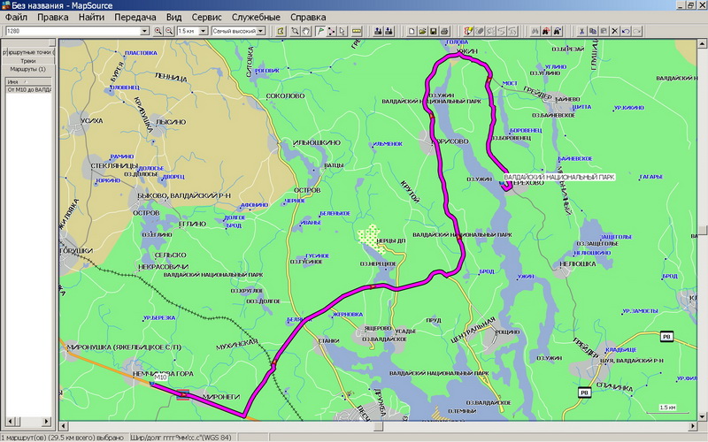This screenshot has height=442, width=708.
Task: Expand the 'Самый высокий' detail dropdown
Action: 262,31
